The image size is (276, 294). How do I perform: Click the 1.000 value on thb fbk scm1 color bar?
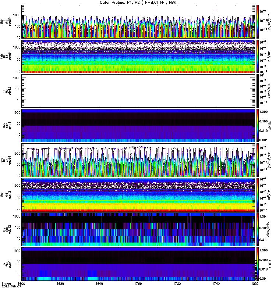pyautogui.click(x=263, y=112)
